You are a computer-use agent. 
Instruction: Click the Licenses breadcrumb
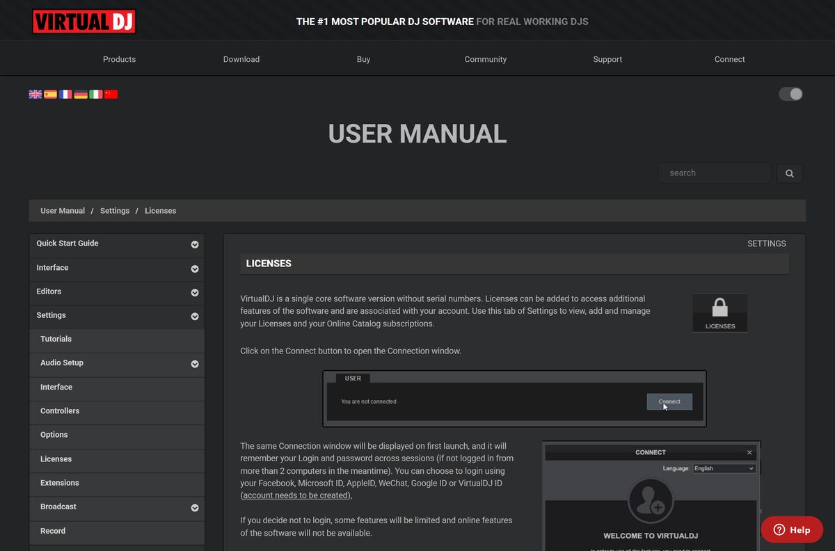160,211
